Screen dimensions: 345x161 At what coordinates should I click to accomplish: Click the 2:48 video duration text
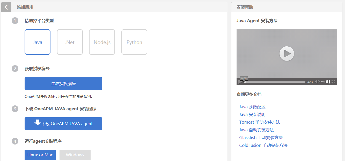[x=310, y=82]
